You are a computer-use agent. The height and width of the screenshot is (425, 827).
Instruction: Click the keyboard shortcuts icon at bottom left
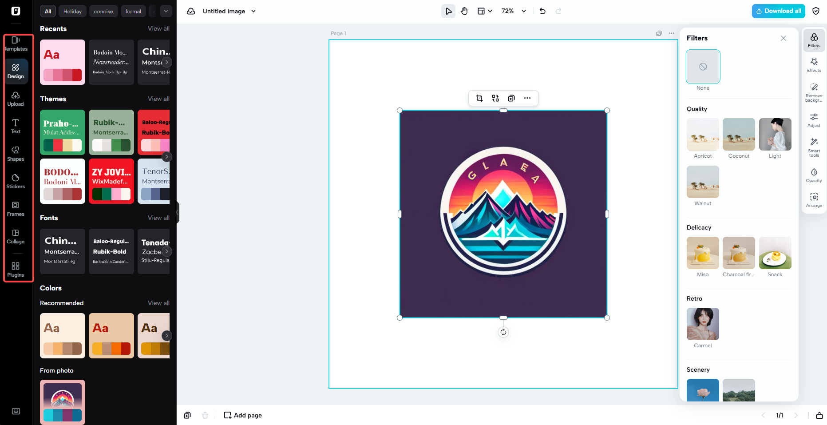16,411
